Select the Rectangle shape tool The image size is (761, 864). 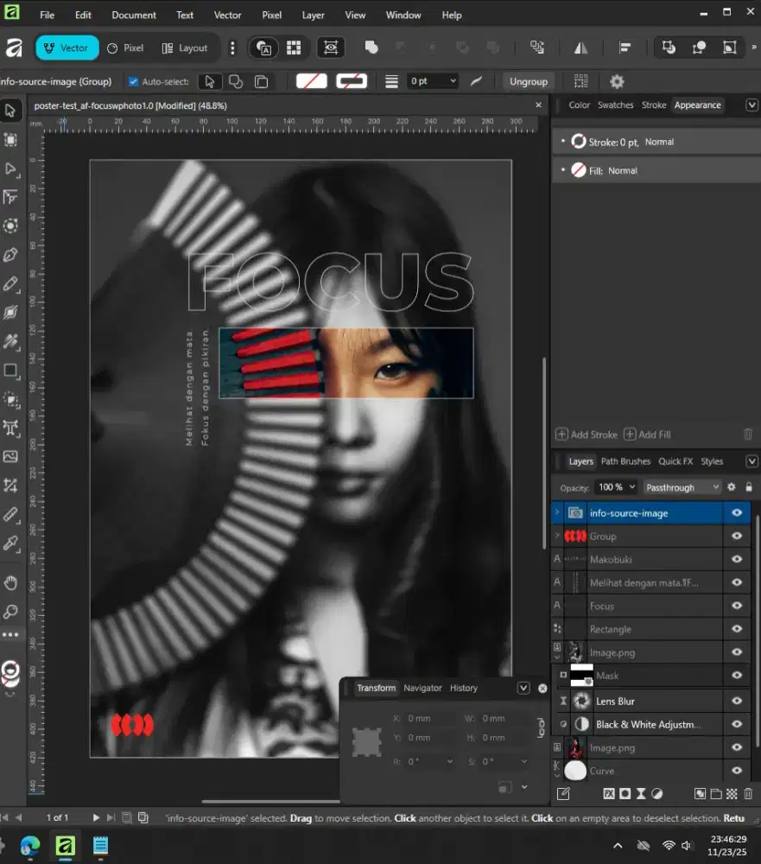(11, 371)
